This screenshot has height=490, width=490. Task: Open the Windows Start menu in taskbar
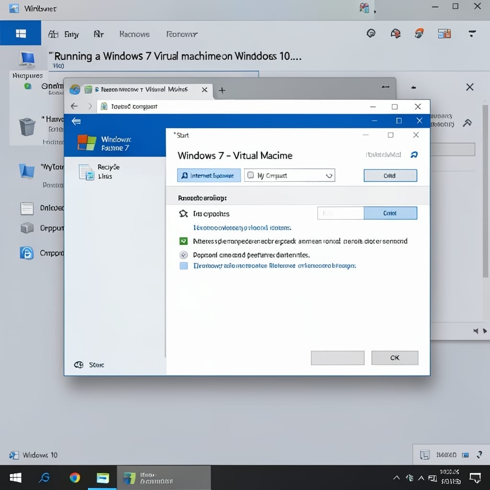coord(15,478)
